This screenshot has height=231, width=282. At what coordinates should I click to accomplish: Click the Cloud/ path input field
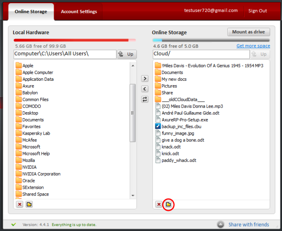click(x=201, y=54)
